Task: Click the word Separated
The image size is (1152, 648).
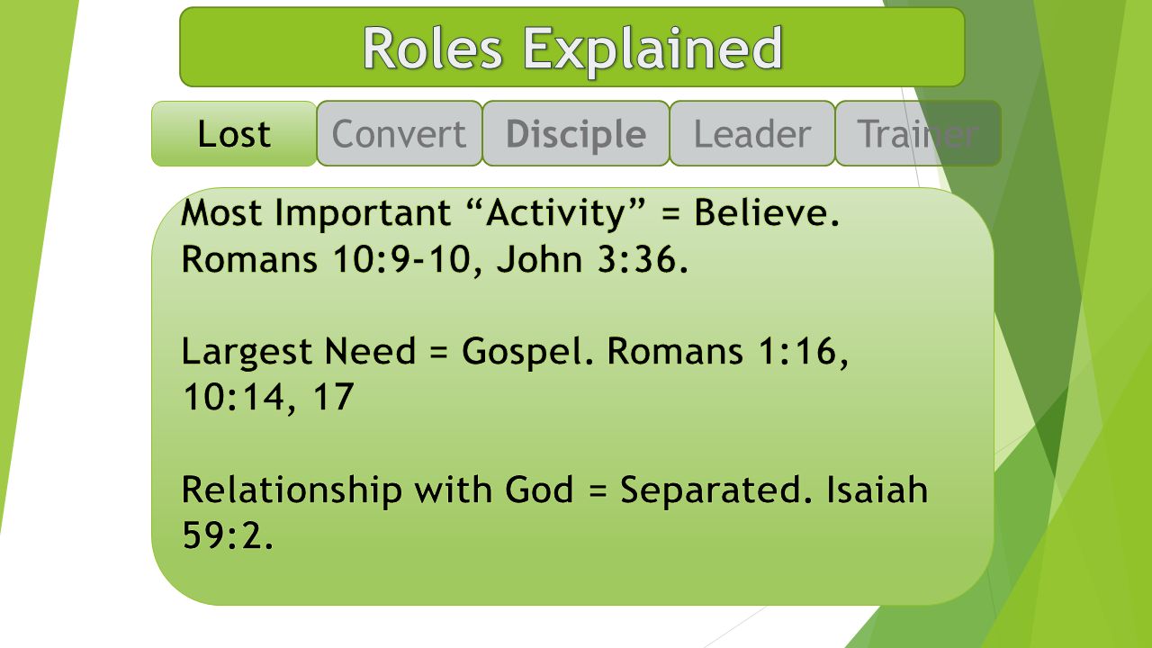Action: click(x=706, y=490)
